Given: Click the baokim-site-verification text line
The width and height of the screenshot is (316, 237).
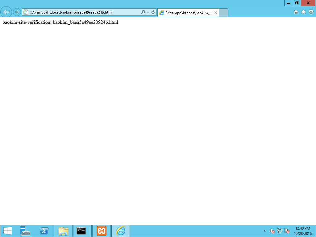Looking at the screenshot, I should point(60,22).
